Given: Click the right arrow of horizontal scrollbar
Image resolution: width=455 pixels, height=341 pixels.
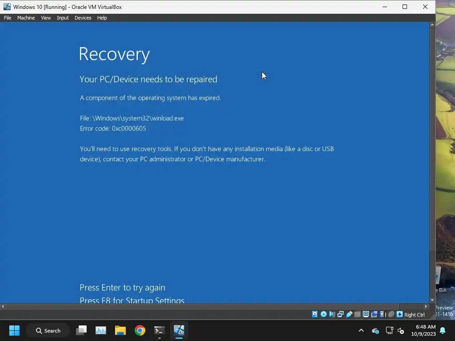Looking at the screenshot, I should 426,306.
